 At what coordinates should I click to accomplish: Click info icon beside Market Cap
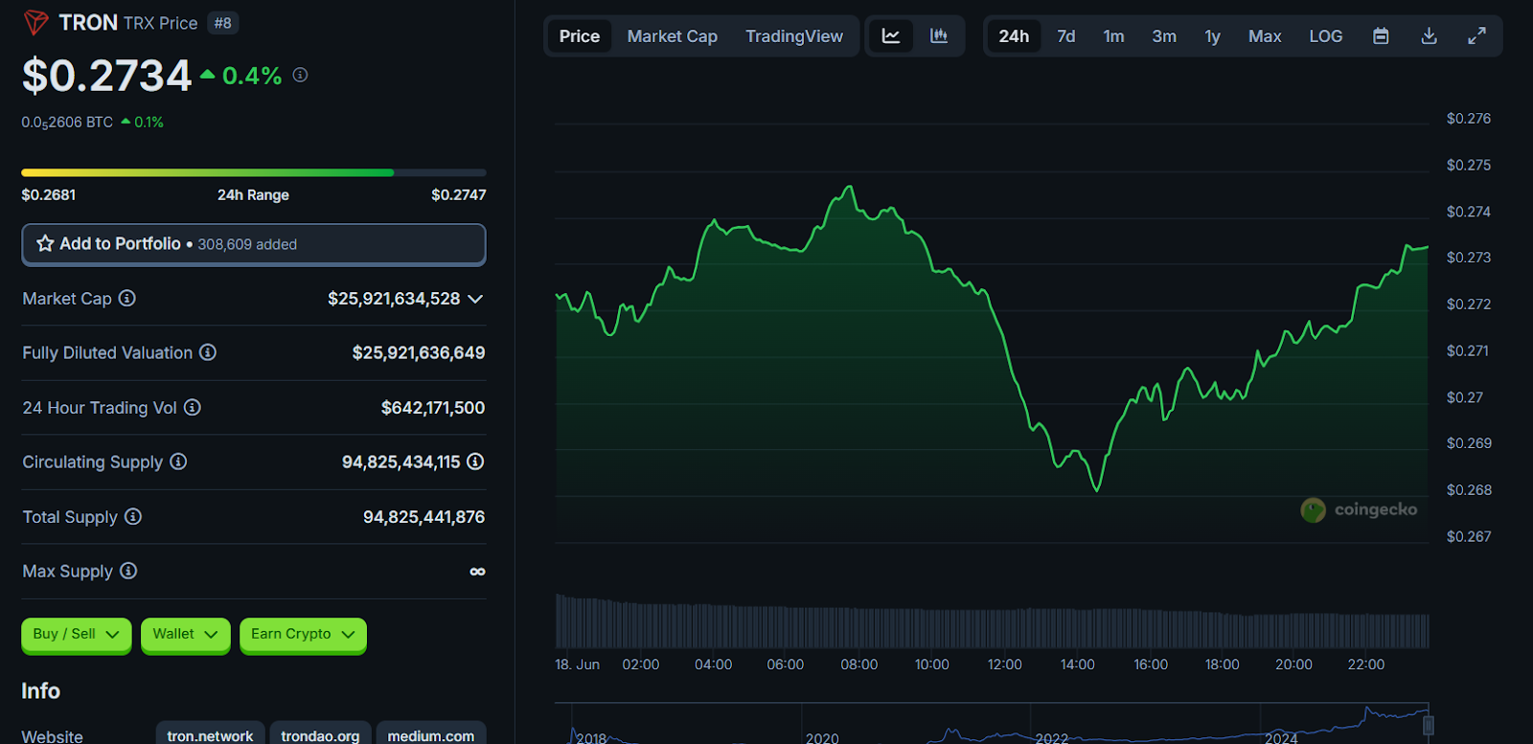[126, 299]
